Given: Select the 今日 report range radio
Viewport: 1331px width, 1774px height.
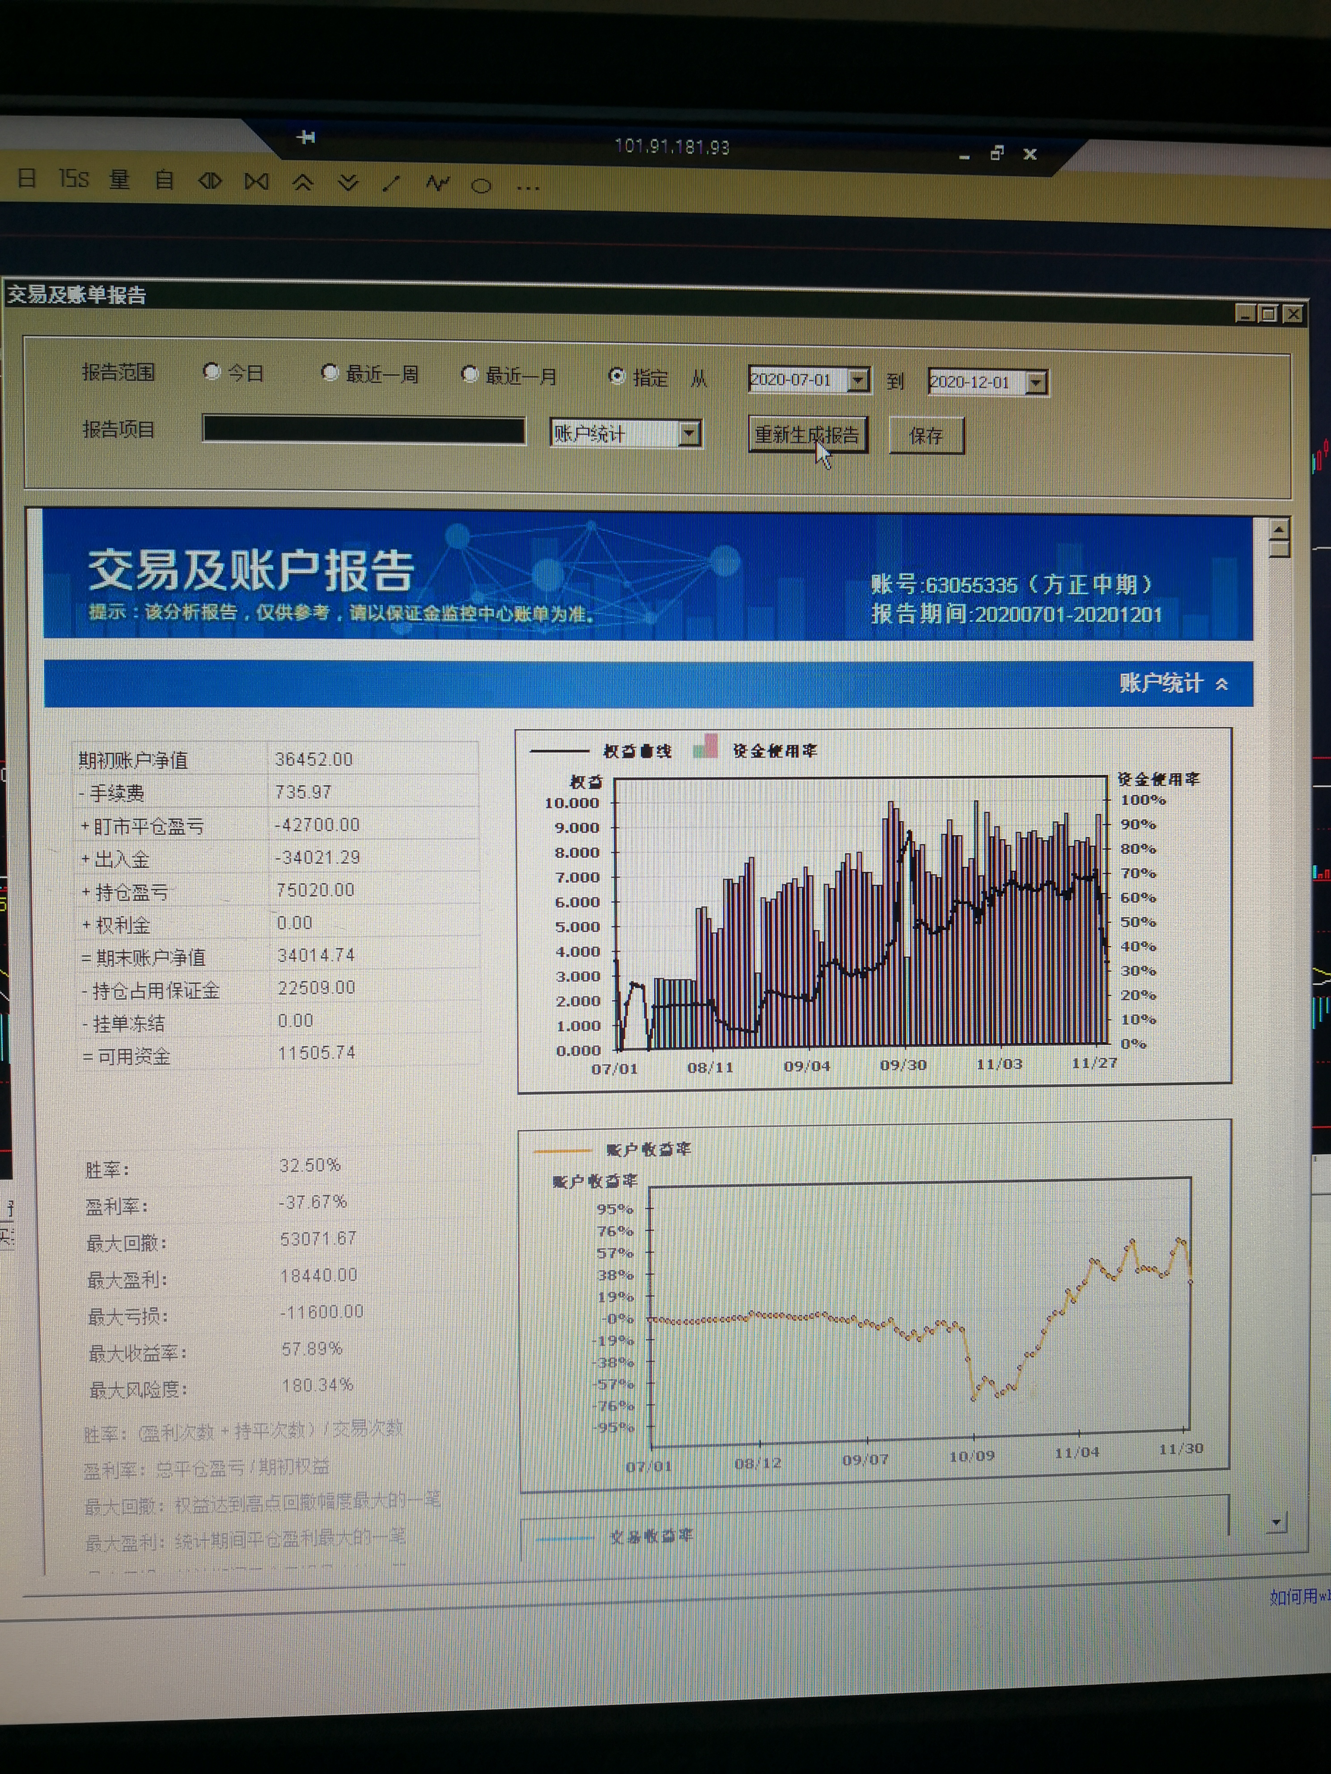Looking at the screenshot, I should click(212, 372).
